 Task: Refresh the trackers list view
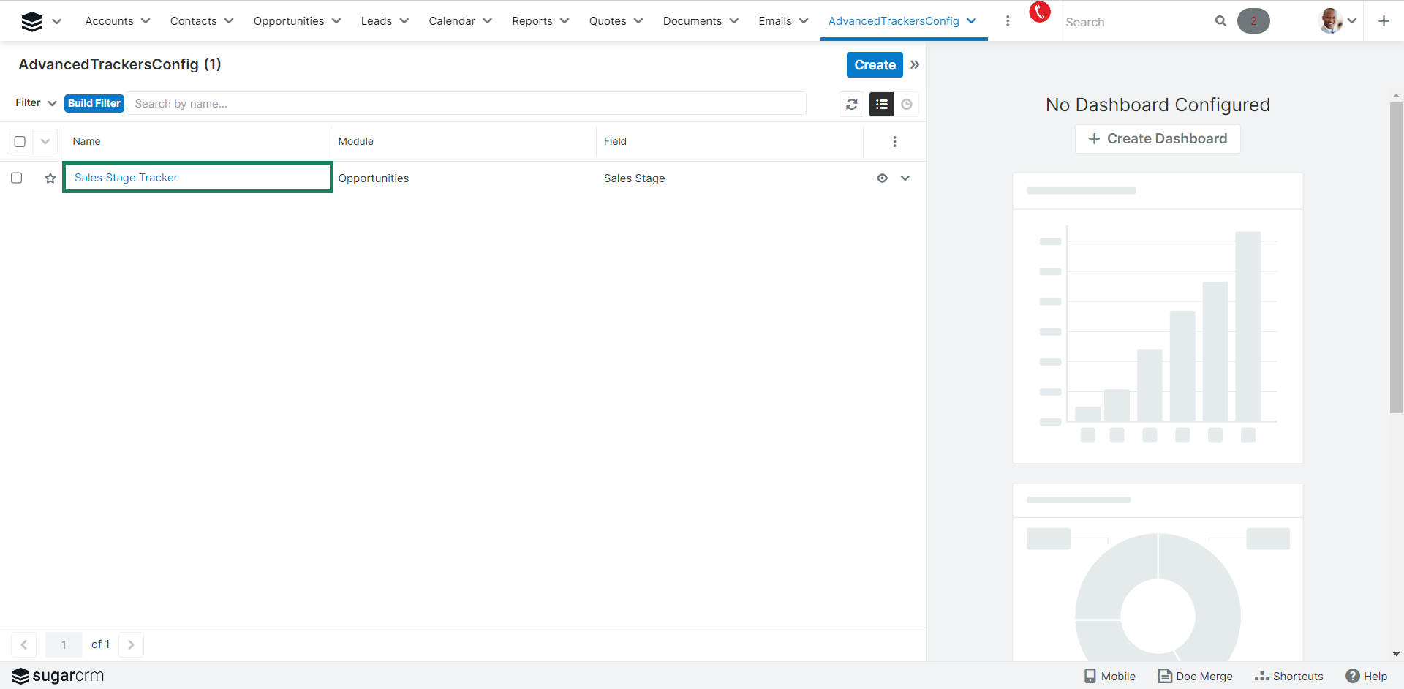(852, 105)
